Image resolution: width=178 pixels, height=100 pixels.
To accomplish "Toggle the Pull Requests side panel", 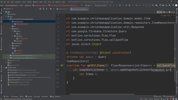I will click(x=1, y=30).
